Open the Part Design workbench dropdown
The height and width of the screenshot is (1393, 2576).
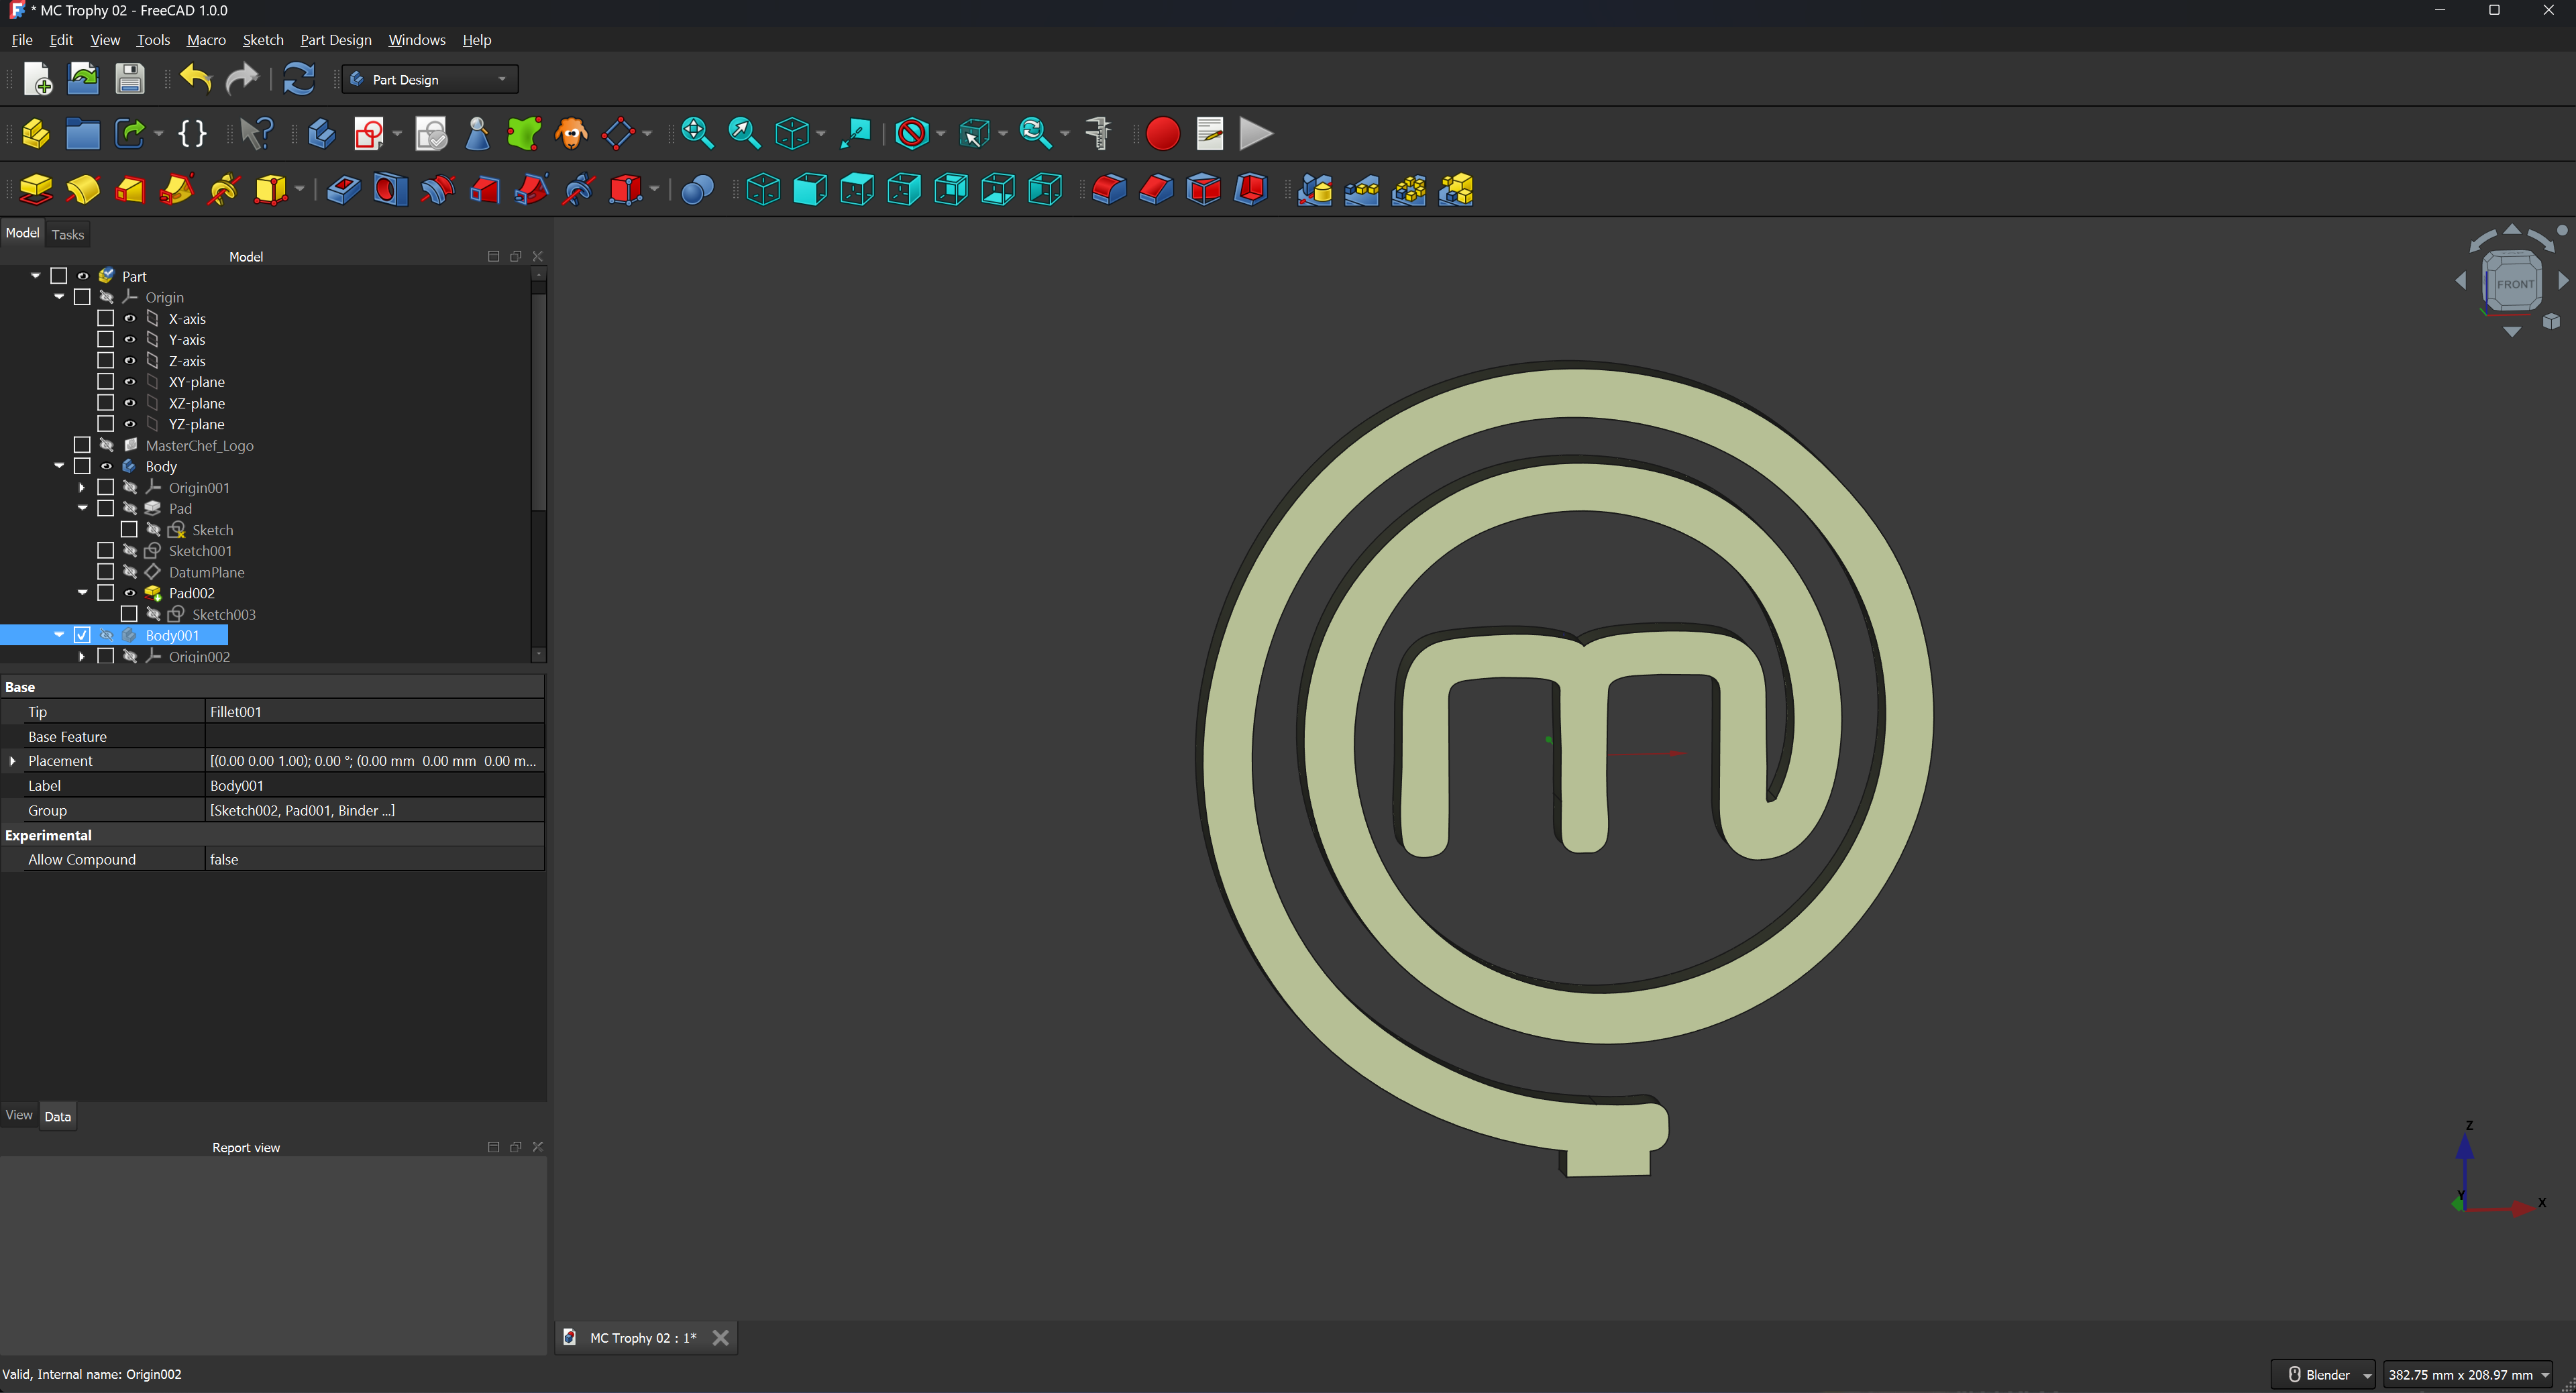[430, 79]
